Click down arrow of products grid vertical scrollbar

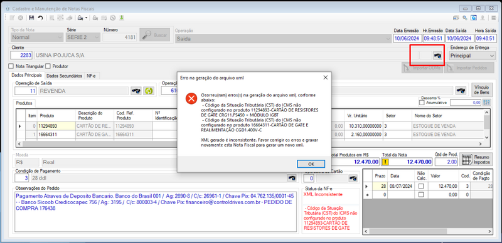click(x=487, y=137)
